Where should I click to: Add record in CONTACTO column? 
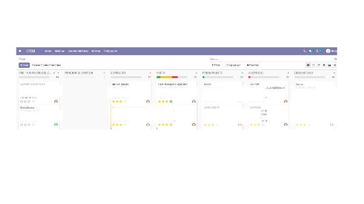point(150,73)
